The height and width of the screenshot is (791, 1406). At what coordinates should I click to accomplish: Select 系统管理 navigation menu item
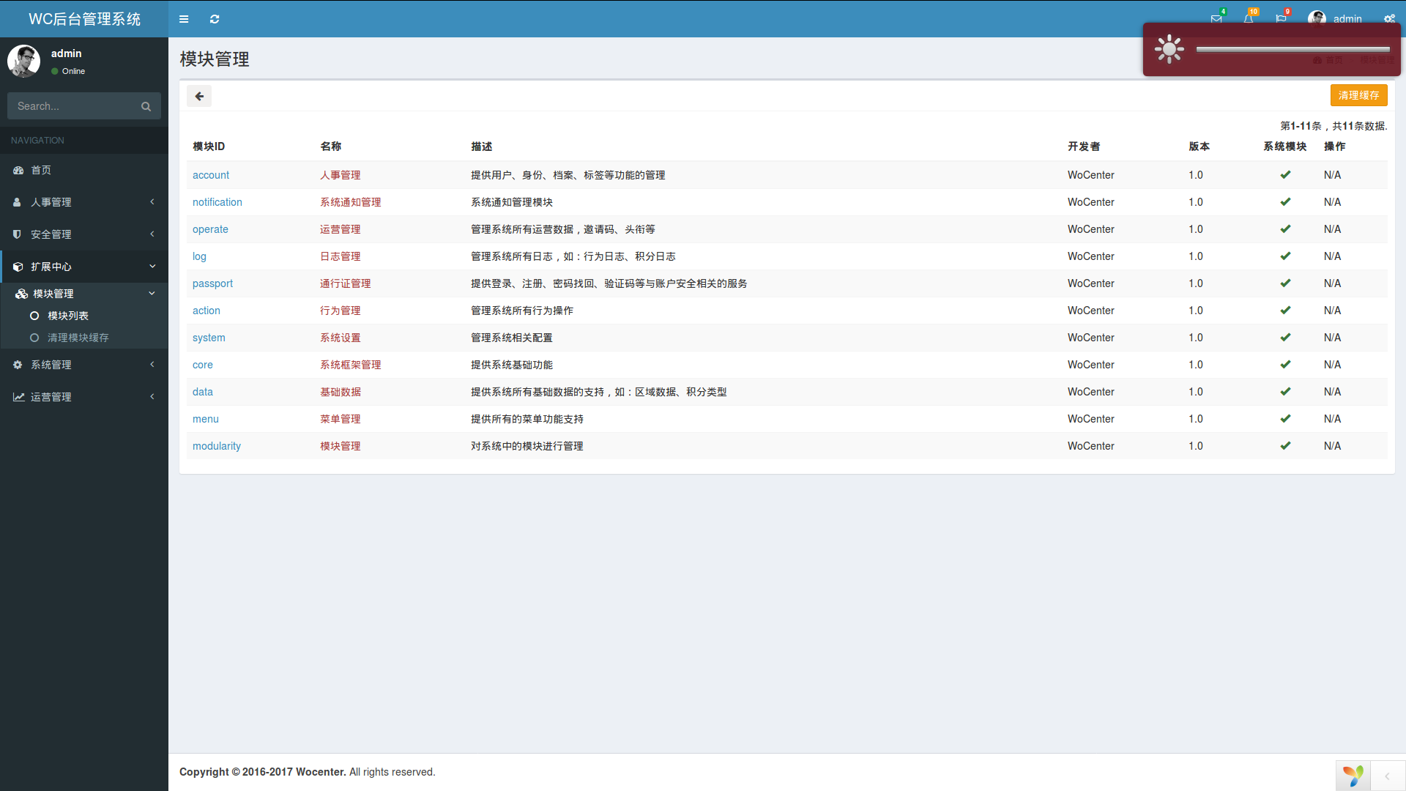click(x=84, y=364)
